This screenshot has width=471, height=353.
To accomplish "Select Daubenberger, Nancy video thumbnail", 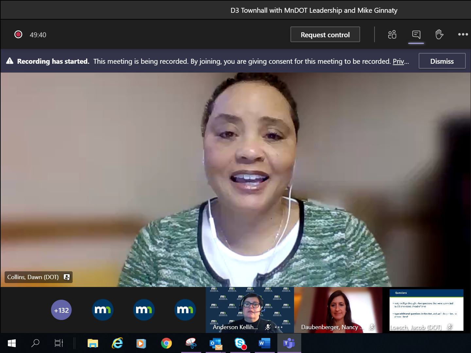I will click(338, 310).
